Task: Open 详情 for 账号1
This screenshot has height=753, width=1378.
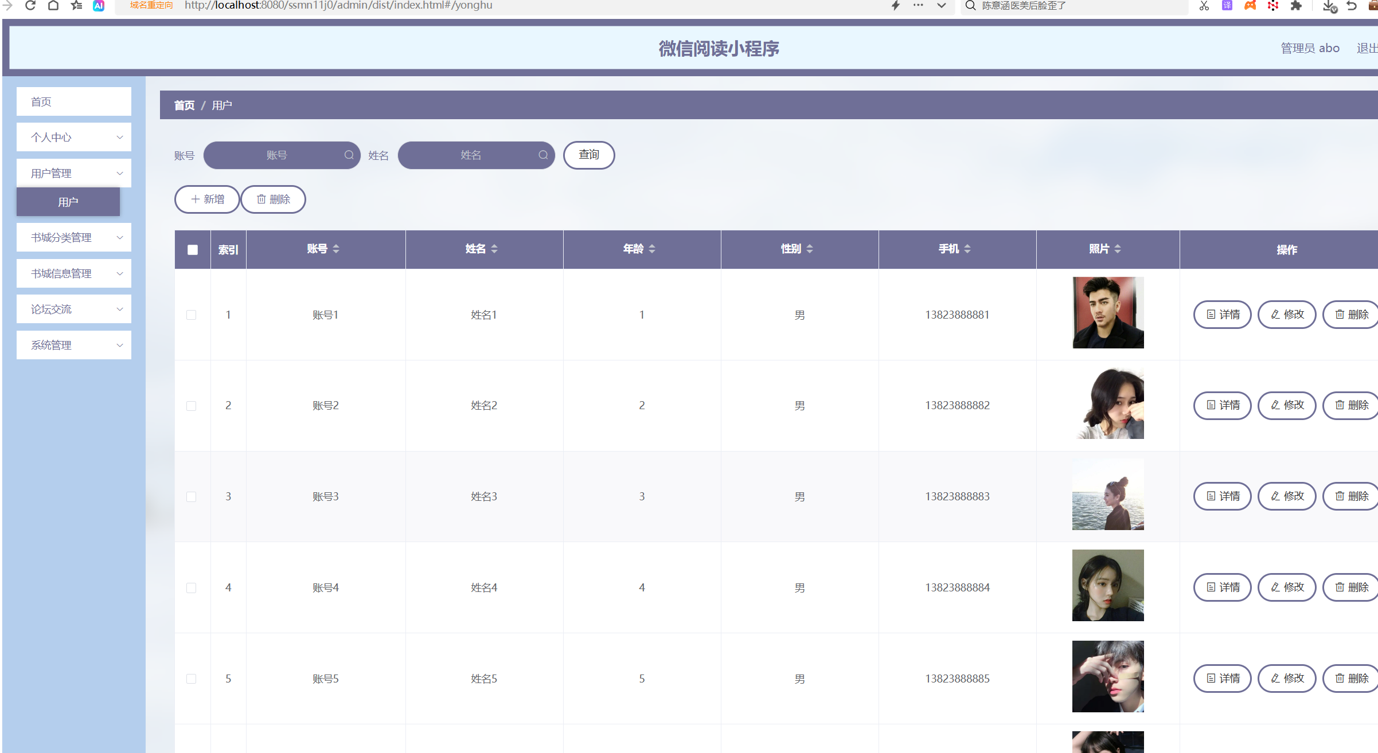Action: point(1223,315)
